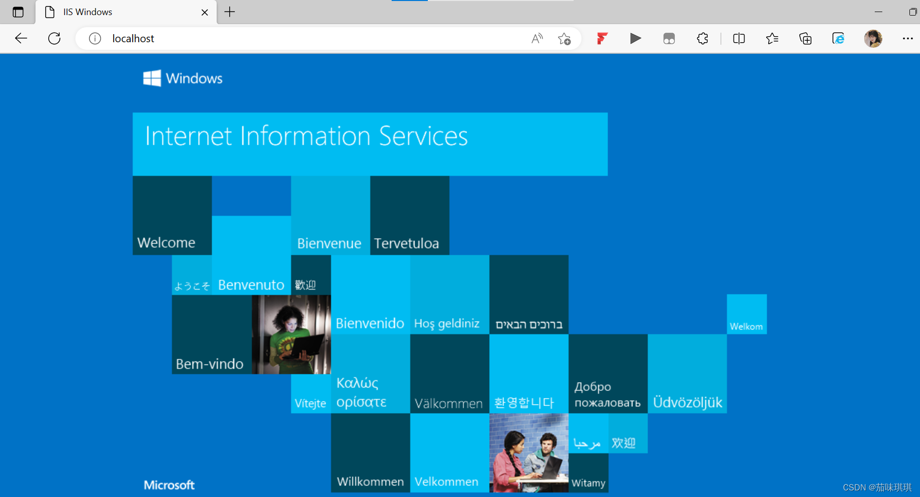The image size is (920, 497).
Task: Click the Velkommen tile
Action: (x=449, y=453)
